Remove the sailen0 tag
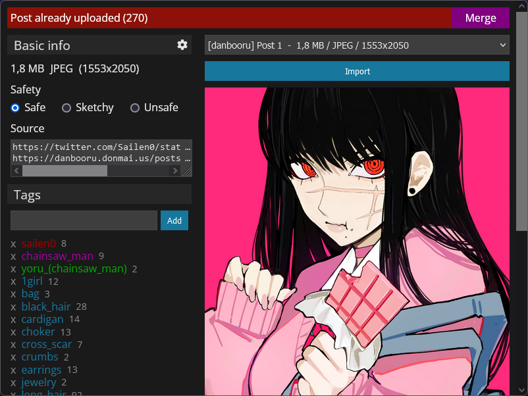Viewport: 528px width, 396px height. (13, 244)
